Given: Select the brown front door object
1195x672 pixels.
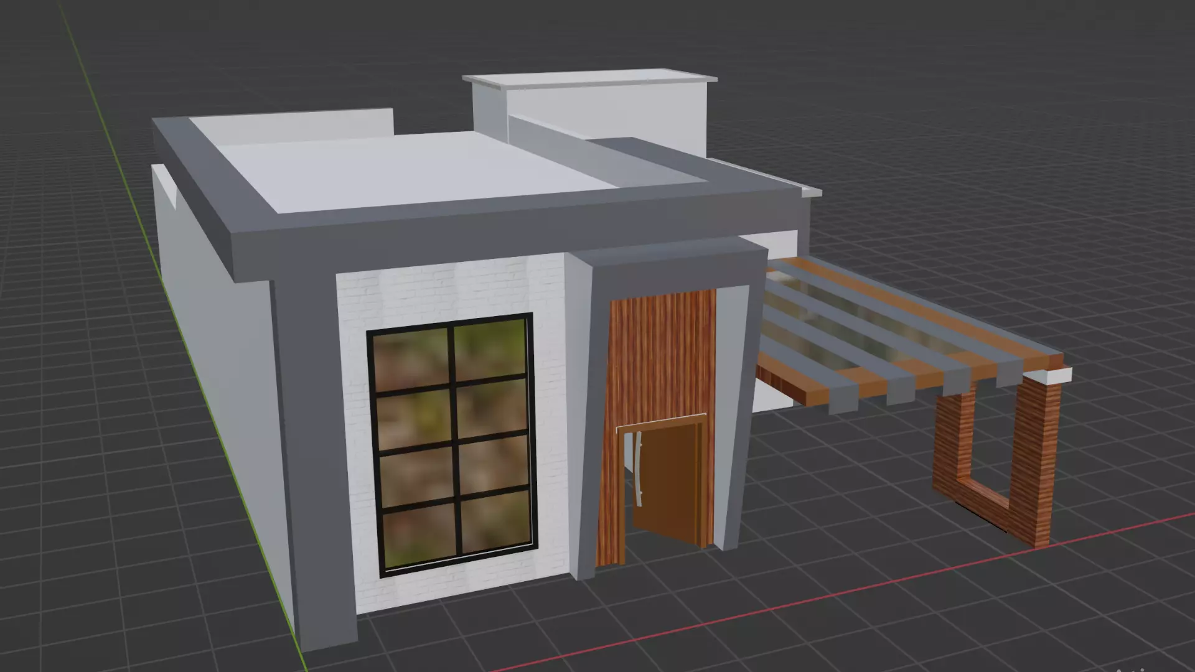Looking at the screenshot, I should [x=669, y=483].
